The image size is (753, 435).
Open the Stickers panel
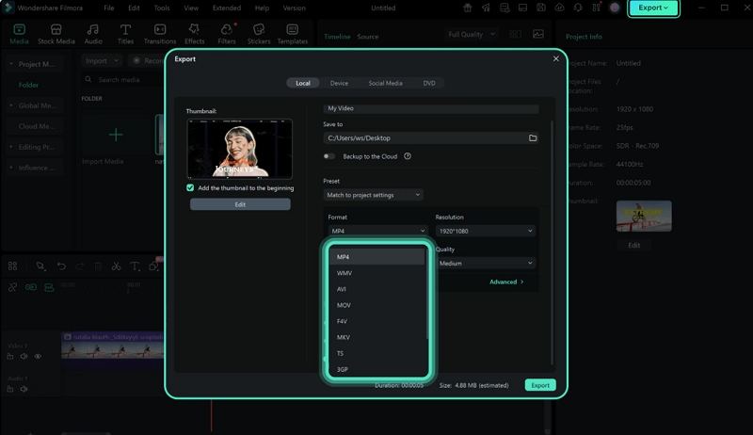(259, 35)
